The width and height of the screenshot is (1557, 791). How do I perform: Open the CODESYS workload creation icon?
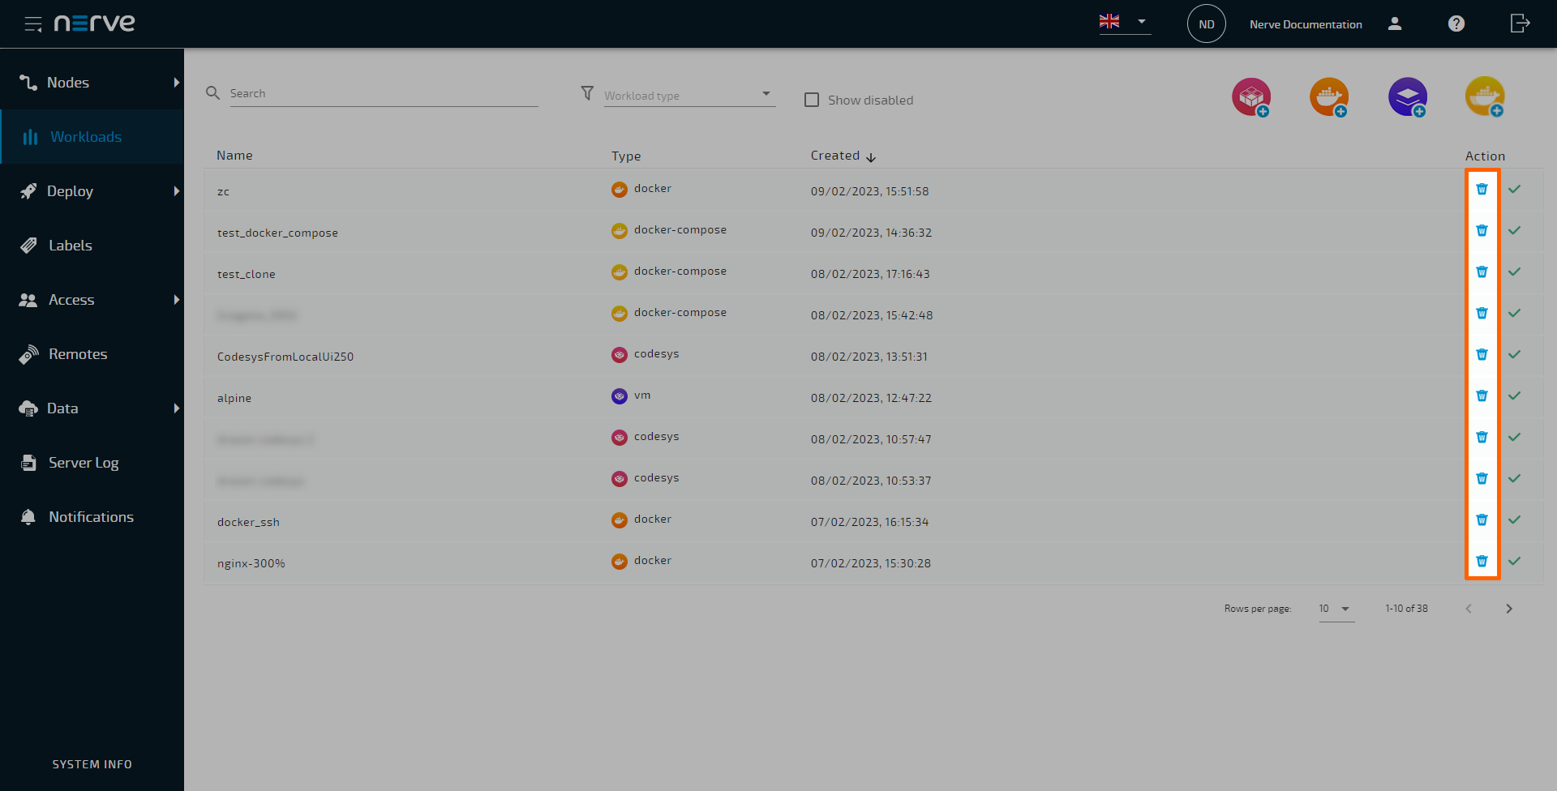[x=1250, y=96]
